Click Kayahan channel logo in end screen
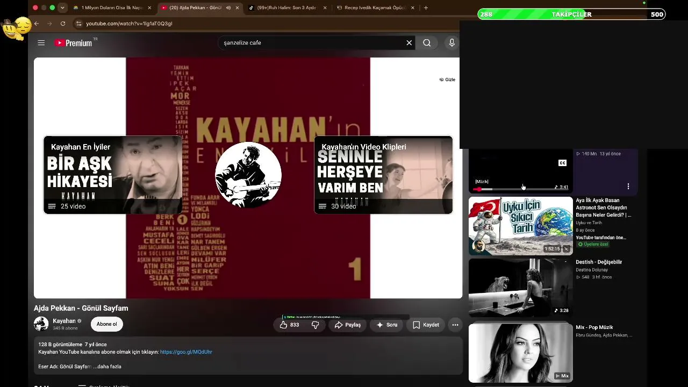Image resolution: width=688 pixels, height=387 pixels. pos(248,175)
